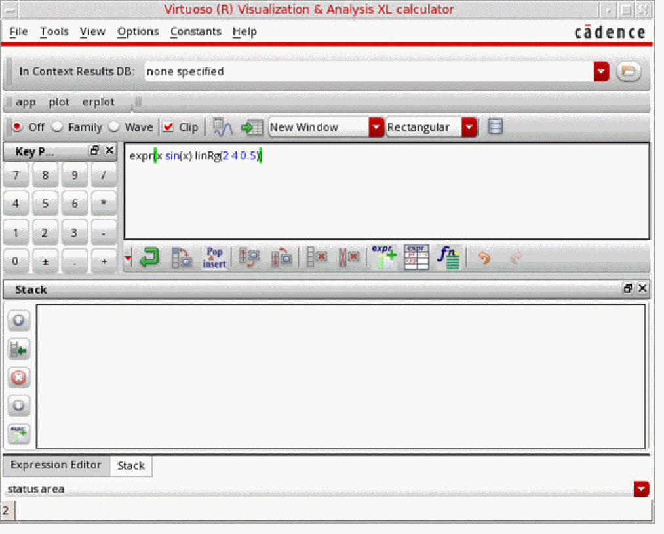Click the copy stack to buffer icon
Viewport: 664px width, 534px height.
182,257
